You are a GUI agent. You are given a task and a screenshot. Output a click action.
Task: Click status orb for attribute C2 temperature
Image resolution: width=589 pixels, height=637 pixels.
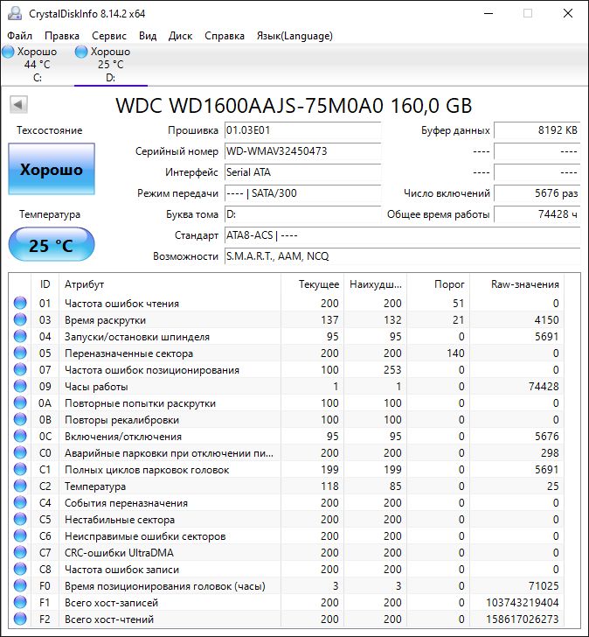[x=19, y=486]
